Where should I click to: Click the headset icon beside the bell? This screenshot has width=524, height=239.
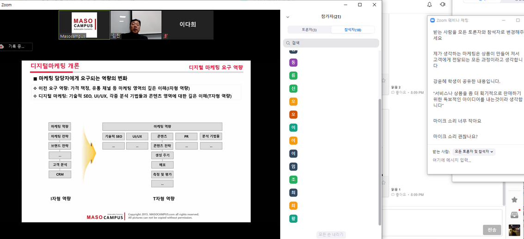[443, 5]
